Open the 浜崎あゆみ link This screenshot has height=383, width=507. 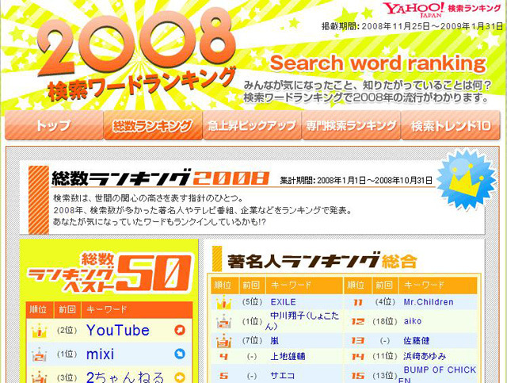(x=425, y=357)
